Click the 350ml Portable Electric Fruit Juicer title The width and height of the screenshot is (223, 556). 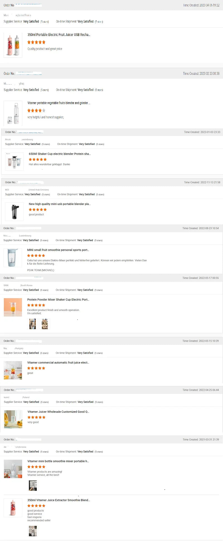point(59,35)
